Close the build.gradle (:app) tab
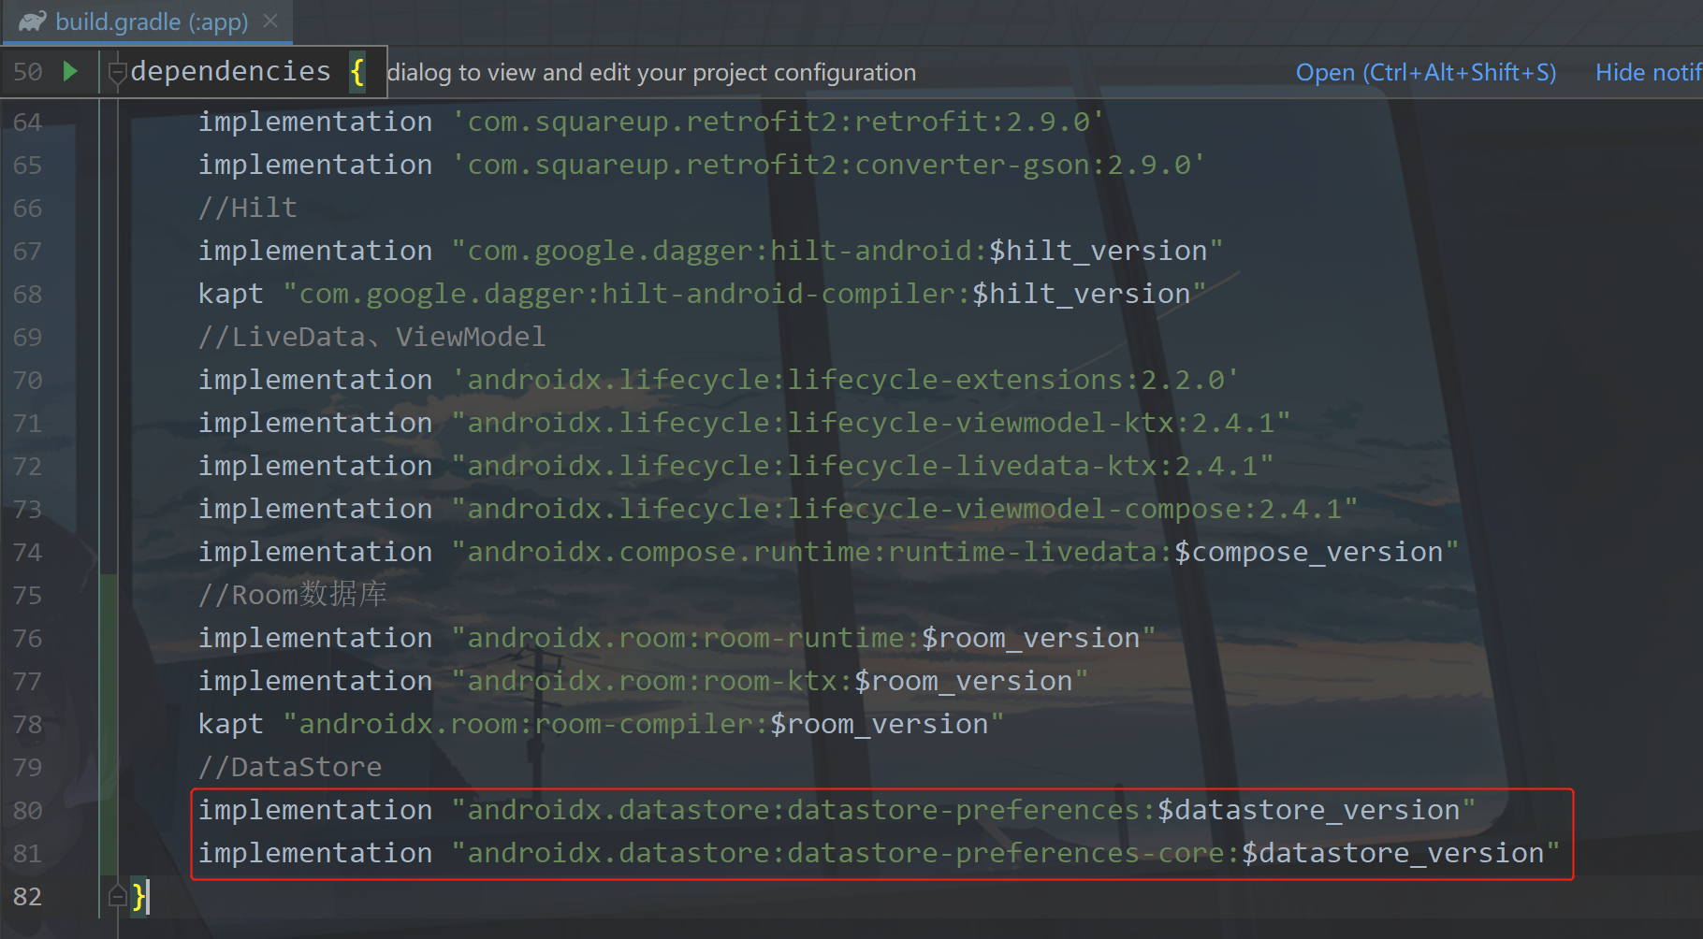 coord(270,21)
